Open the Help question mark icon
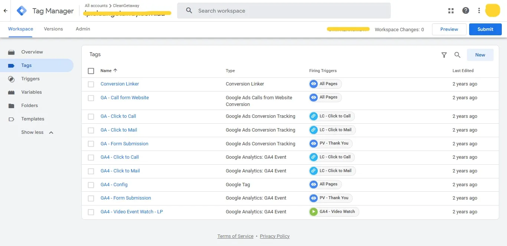The height and width of the screenshot is (246, 507). click(x=466, y=11)
